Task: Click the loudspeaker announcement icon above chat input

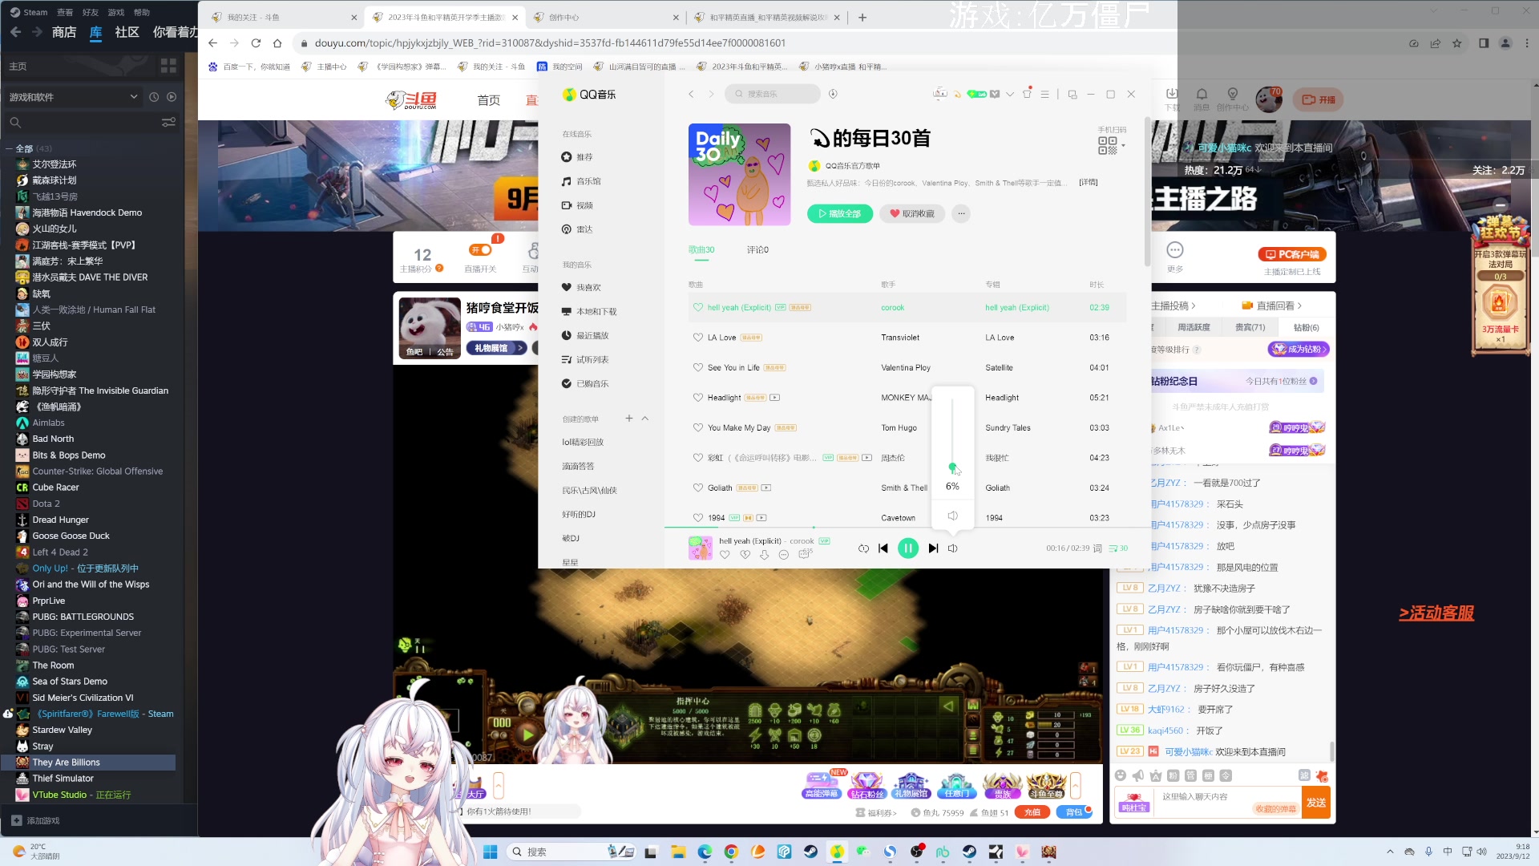Action: (1139, 775)
